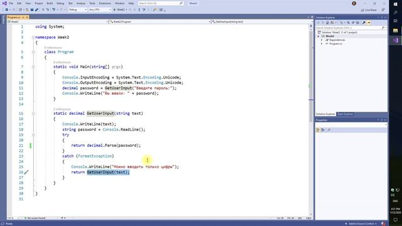The image size is (402, 226).
Task: Click the Windows taskbar search icon
Action: click(x=395, y=13)
